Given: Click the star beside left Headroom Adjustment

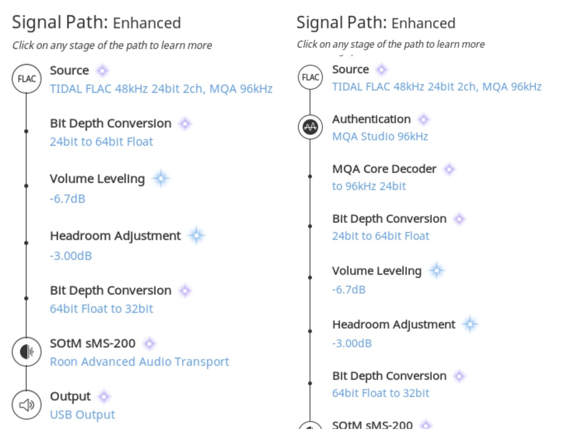Looking at the screenshot, I should (197, 235).
